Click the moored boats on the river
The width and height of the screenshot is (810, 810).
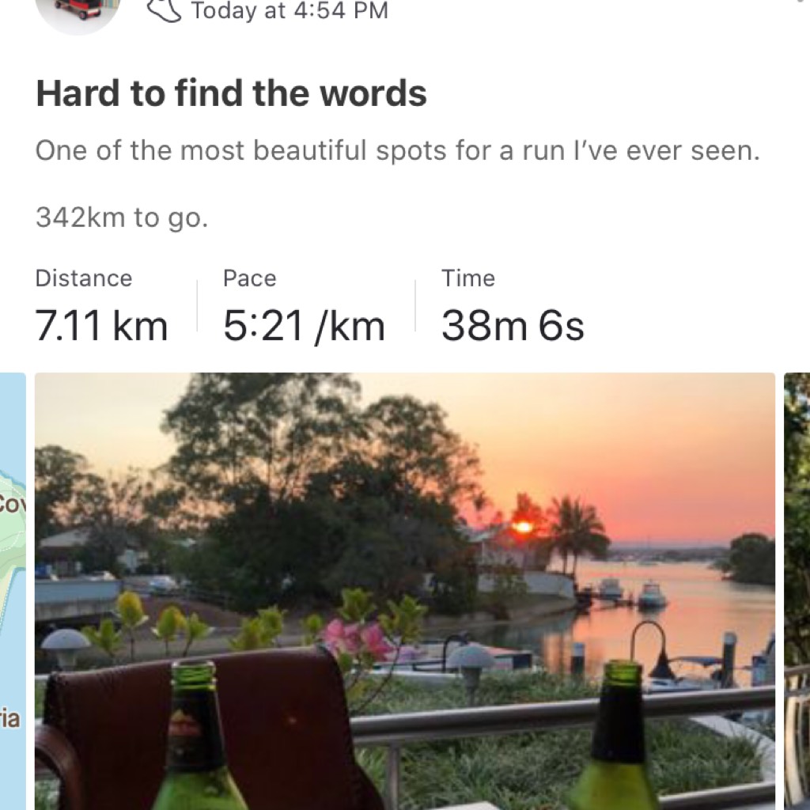point(631,593)
